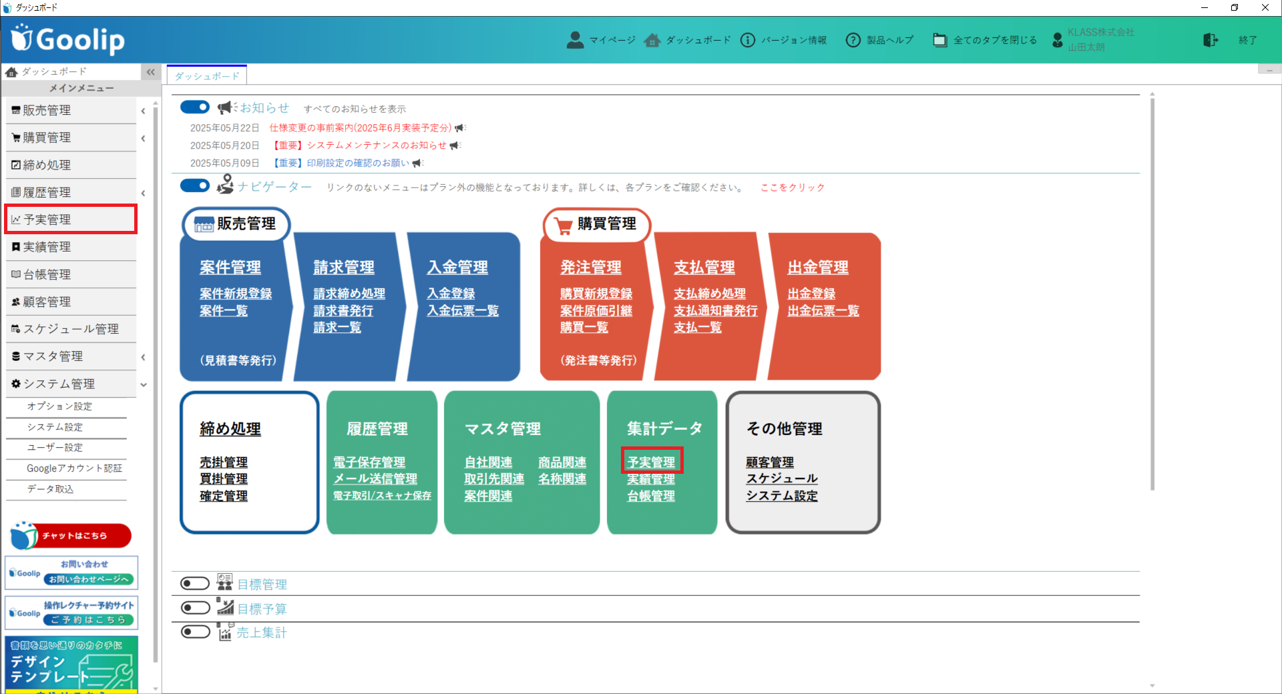Viewport: 1282px width, 694px height.
Task: Switch to the ダッシュボード tab
Action: tap(207, 75)
